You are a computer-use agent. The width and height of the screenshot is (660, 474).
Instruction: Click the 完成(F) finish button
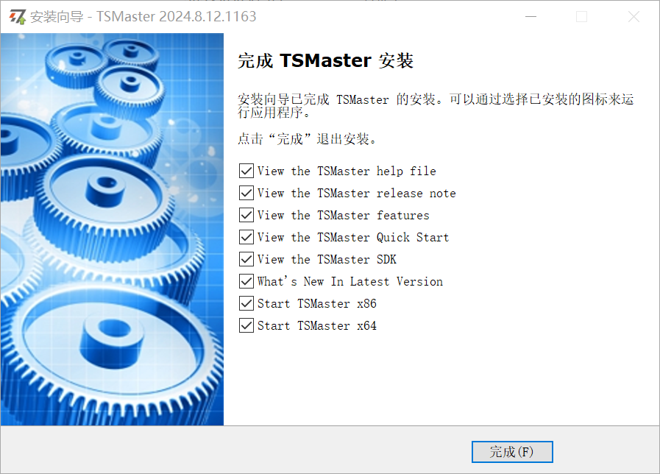512,452
